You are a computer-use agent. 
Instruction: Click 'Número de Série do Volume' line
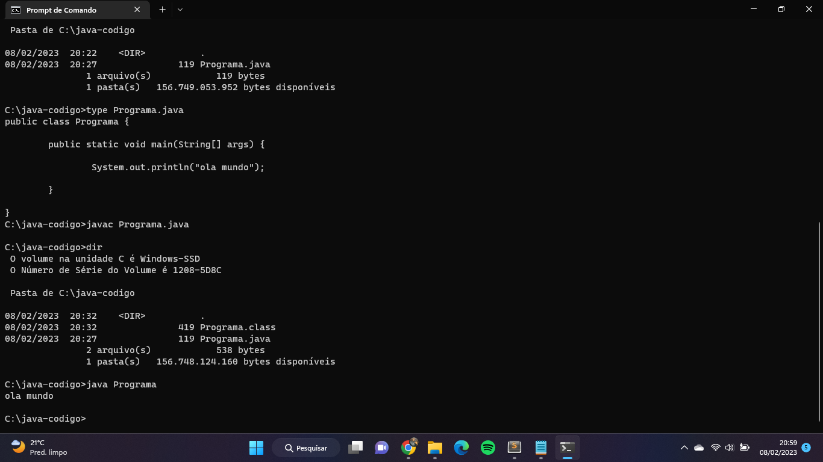click(x=116, y=270)
